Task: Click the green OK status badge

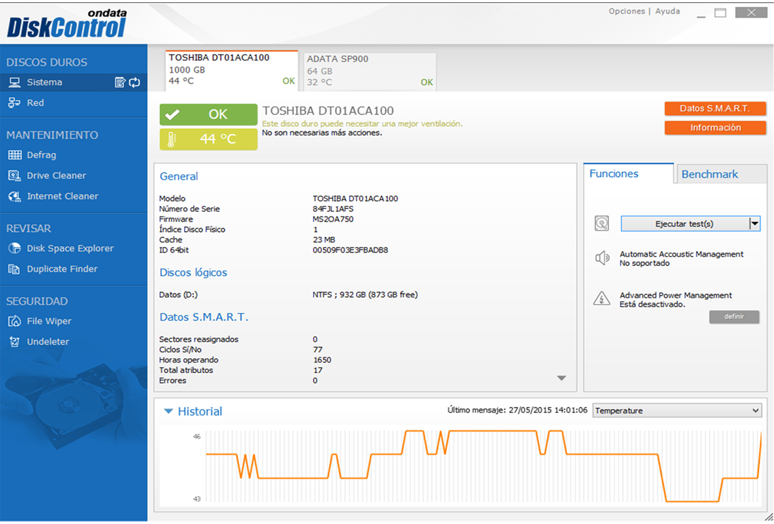Action: tap(209, 114)
